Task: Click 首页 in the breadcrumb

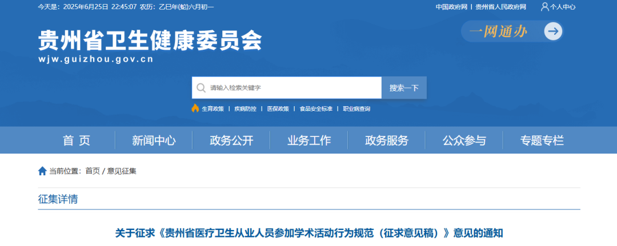Action: point(93,171)
